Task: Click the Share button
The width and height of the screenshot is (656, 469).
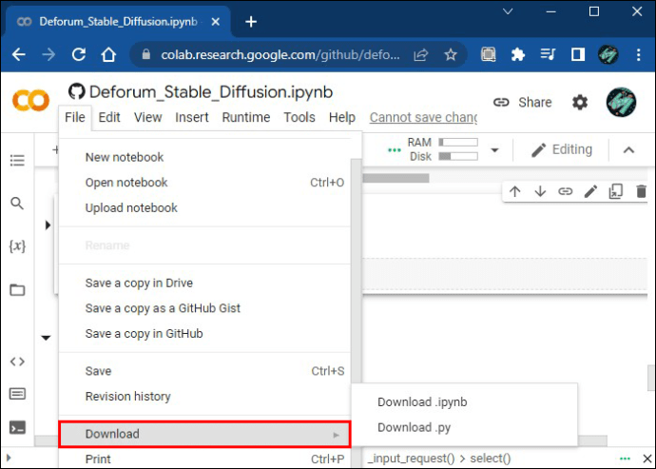Action: (523, 102)
